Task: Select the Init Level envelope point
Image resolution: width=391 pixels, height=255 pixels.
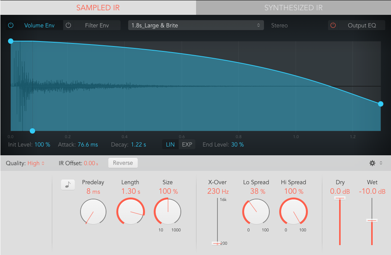Action: click(x=10, y=41)
